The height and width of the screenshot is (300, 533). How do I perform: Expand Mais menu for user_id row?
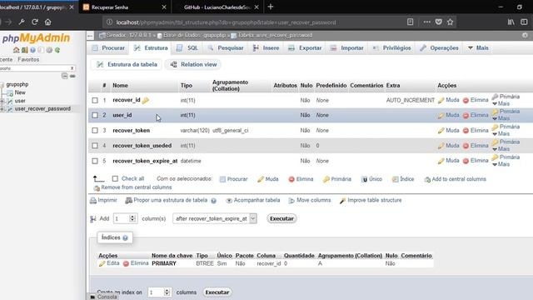pos(501,118)
